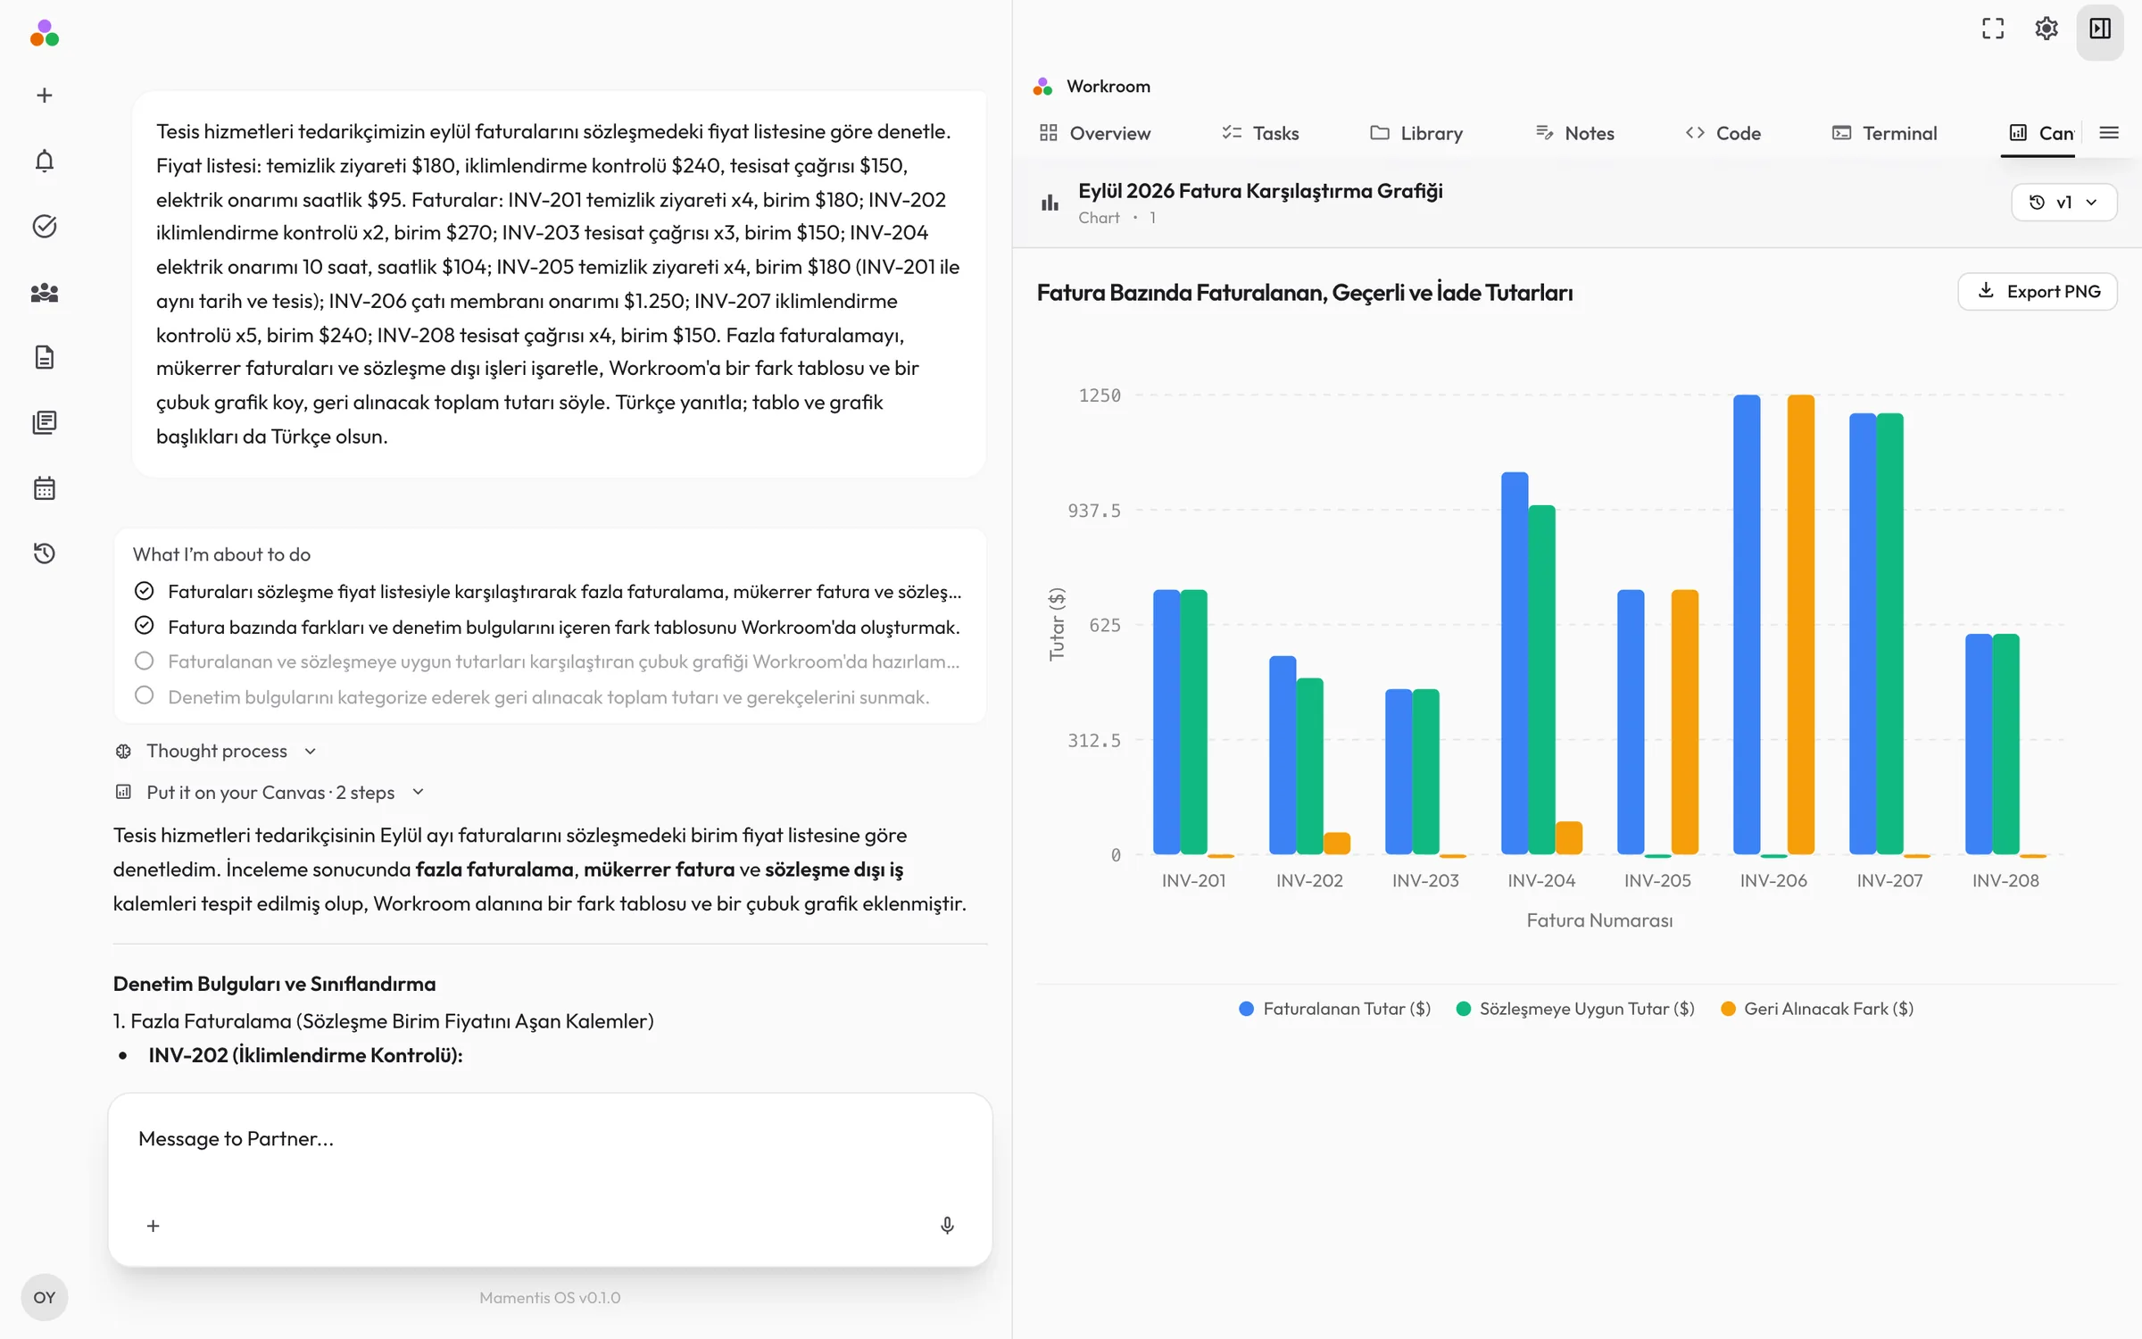Image resolution: width=2142 pixels, height=1339 pixels.
Task: Open the tasks checkmark circle icon
Action: (x=44, y=226)
